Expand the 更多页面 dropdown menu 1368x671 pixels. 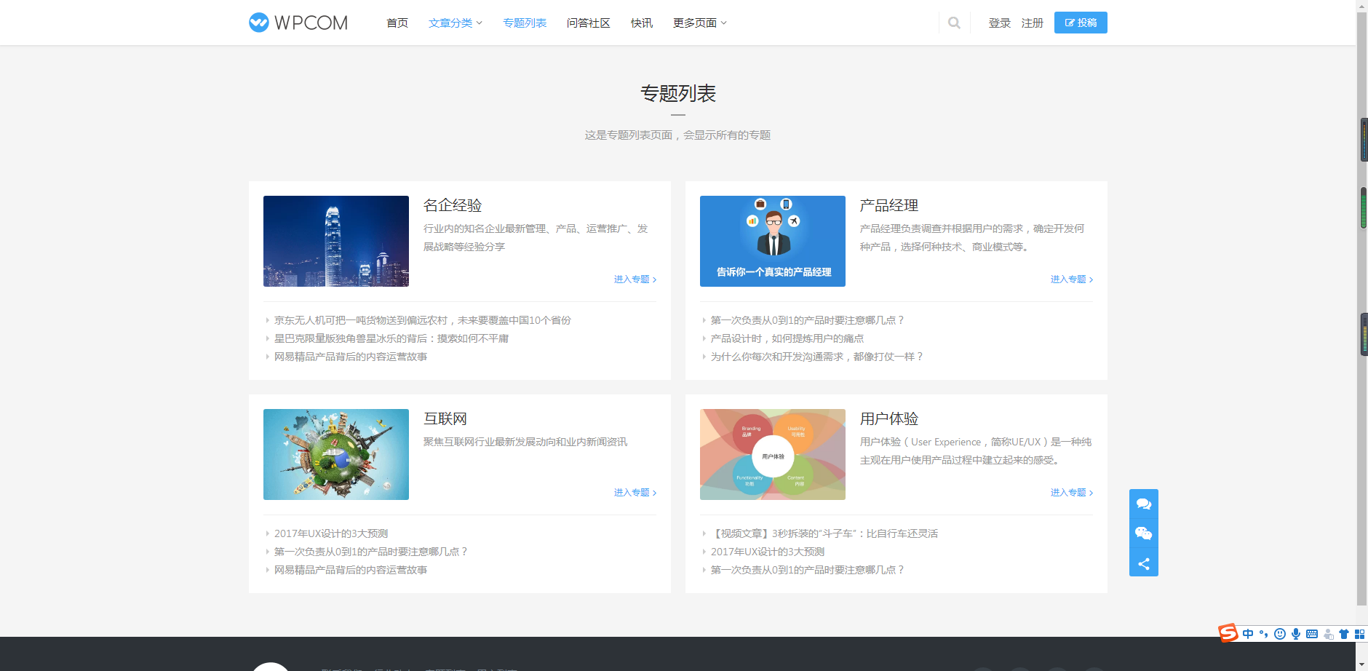(700, 23)
